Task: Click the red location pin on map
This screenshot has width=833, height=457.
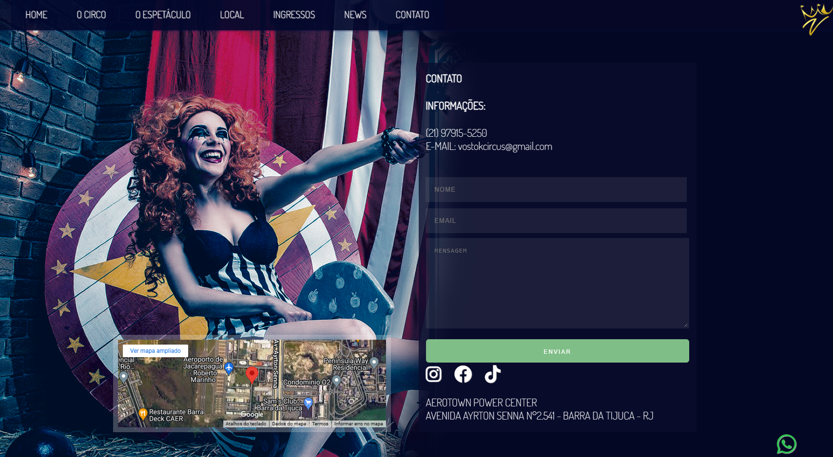Action: 252,375
